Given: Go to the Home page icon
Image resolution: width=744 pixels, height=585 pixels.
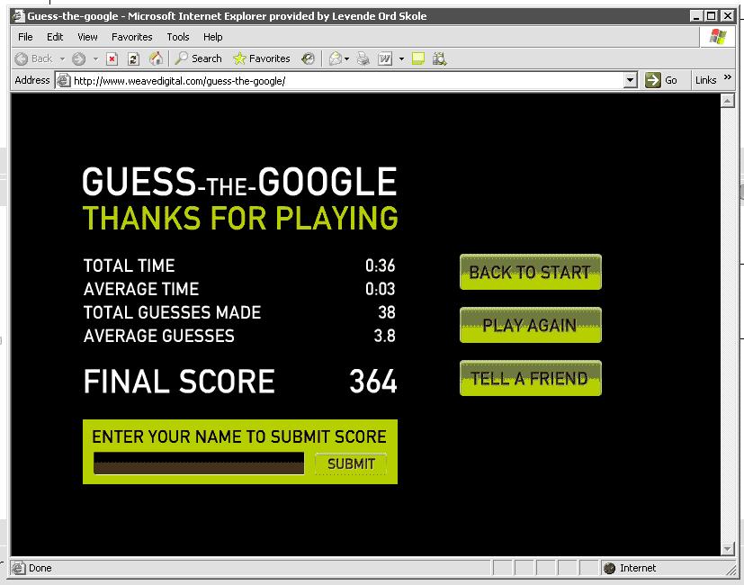Looking at the screenshot, I should [x=156, y=58].
